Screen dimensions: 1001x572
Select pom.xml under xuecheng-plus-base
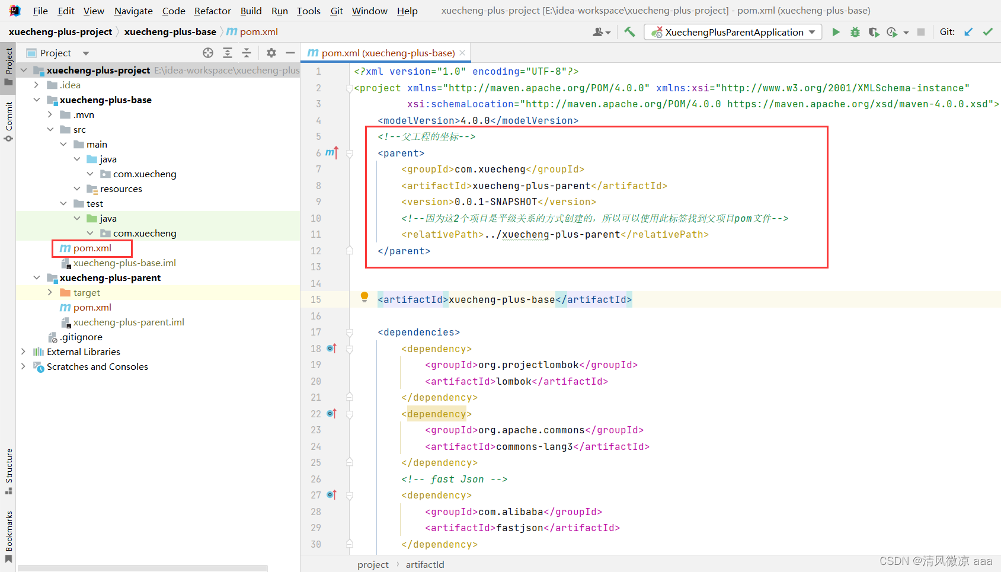92,248
